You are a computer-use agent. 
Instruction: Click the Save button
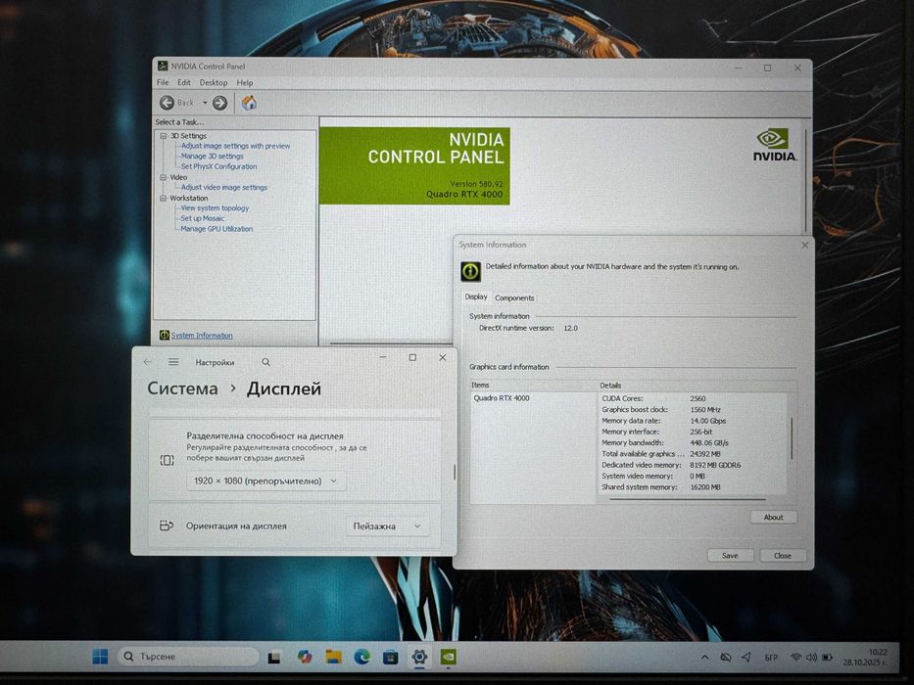pos(730,556)
